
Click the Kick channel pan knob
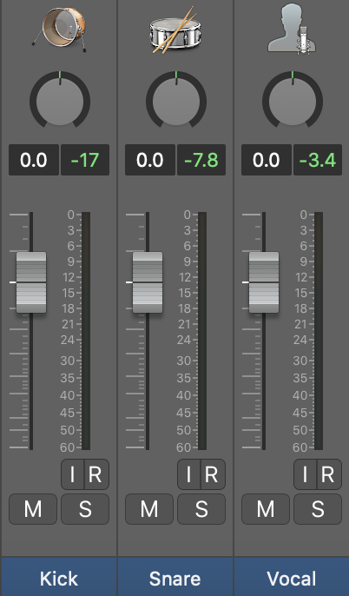point(60,101)
